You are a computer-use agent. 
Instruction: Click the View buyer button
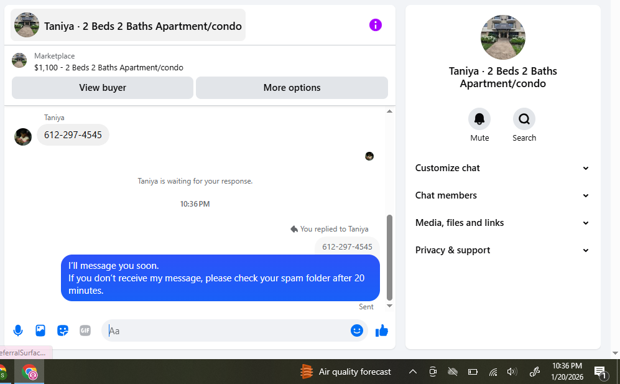point(103,88)
